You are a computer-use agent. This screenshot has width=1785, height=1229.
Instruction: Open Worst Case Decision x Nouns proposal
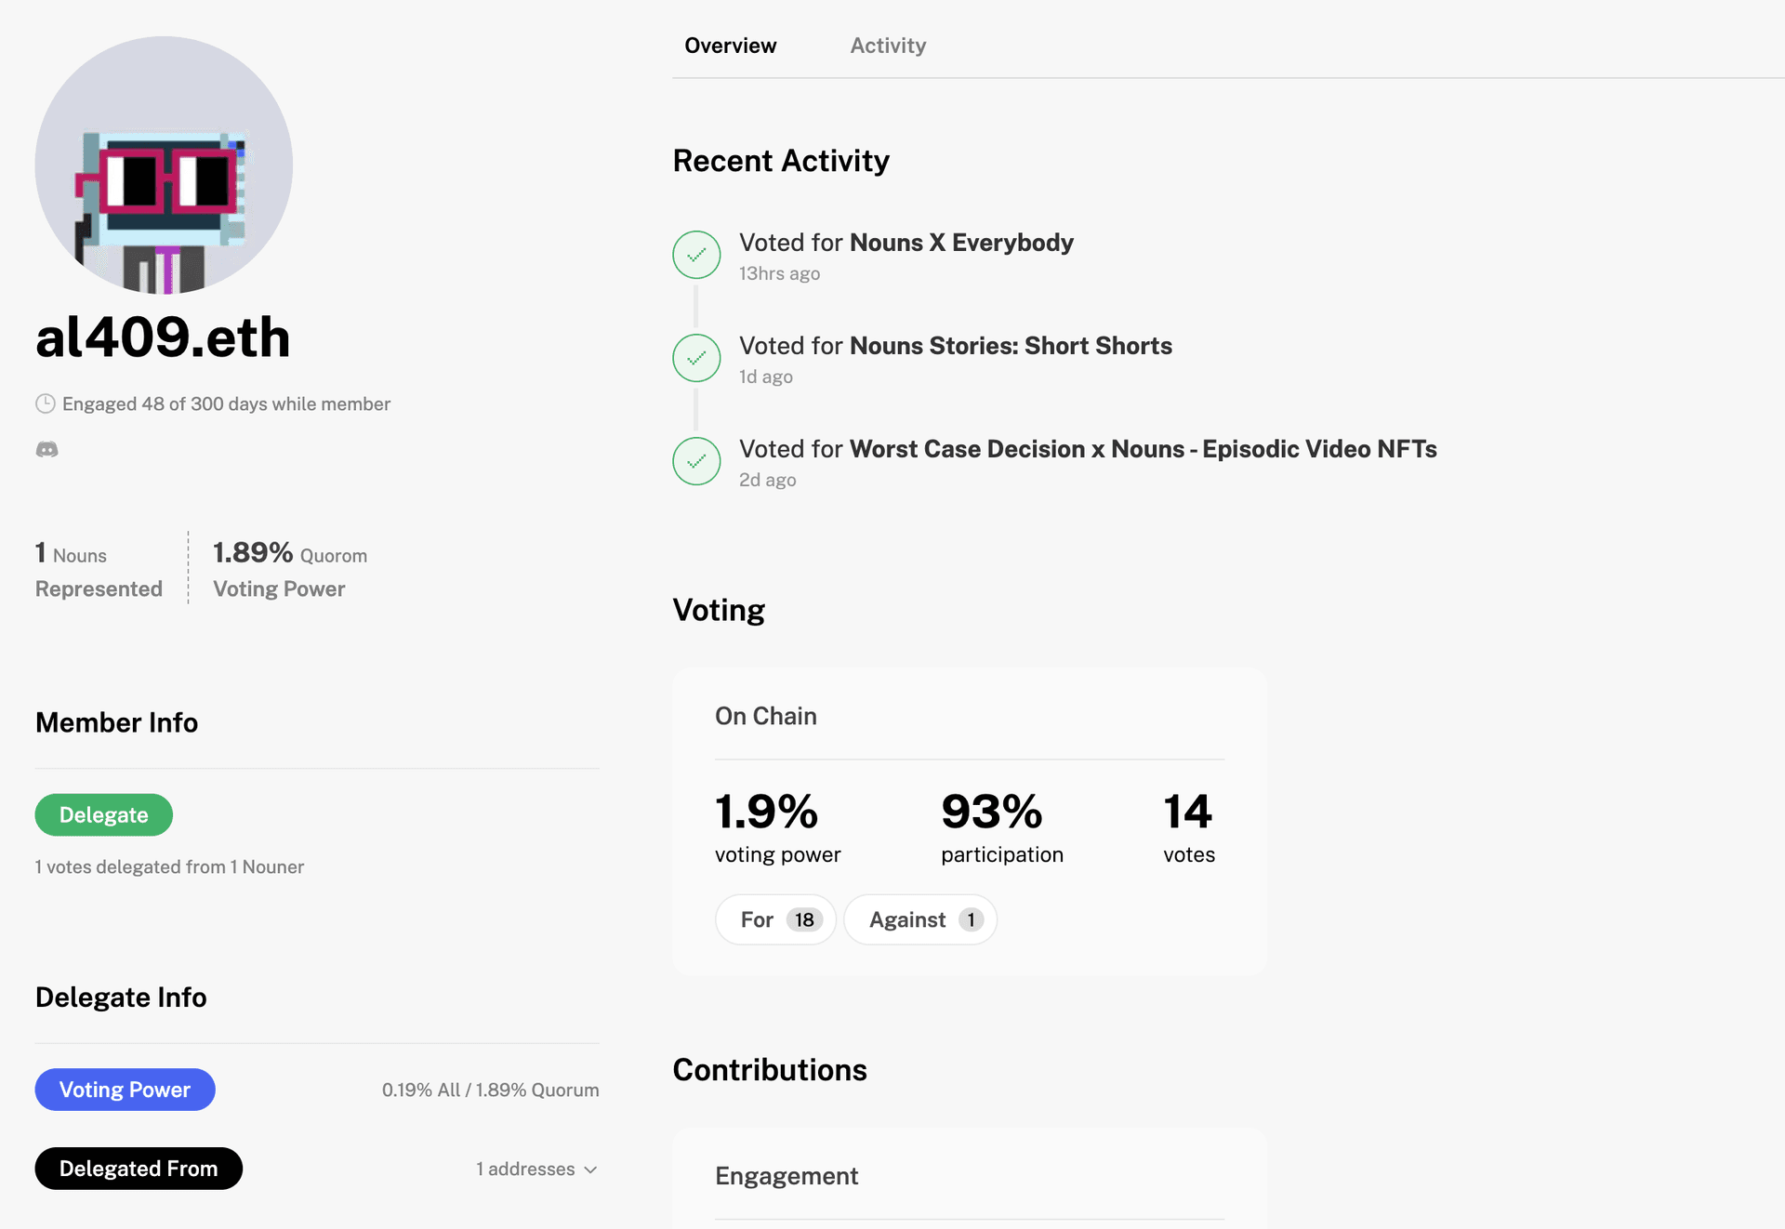pyautogui.click(x=1143, y=449)
